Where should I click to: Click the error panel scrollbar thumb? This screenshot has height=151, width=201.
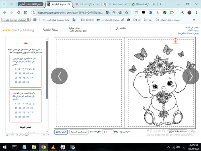(x=47, y=70)
